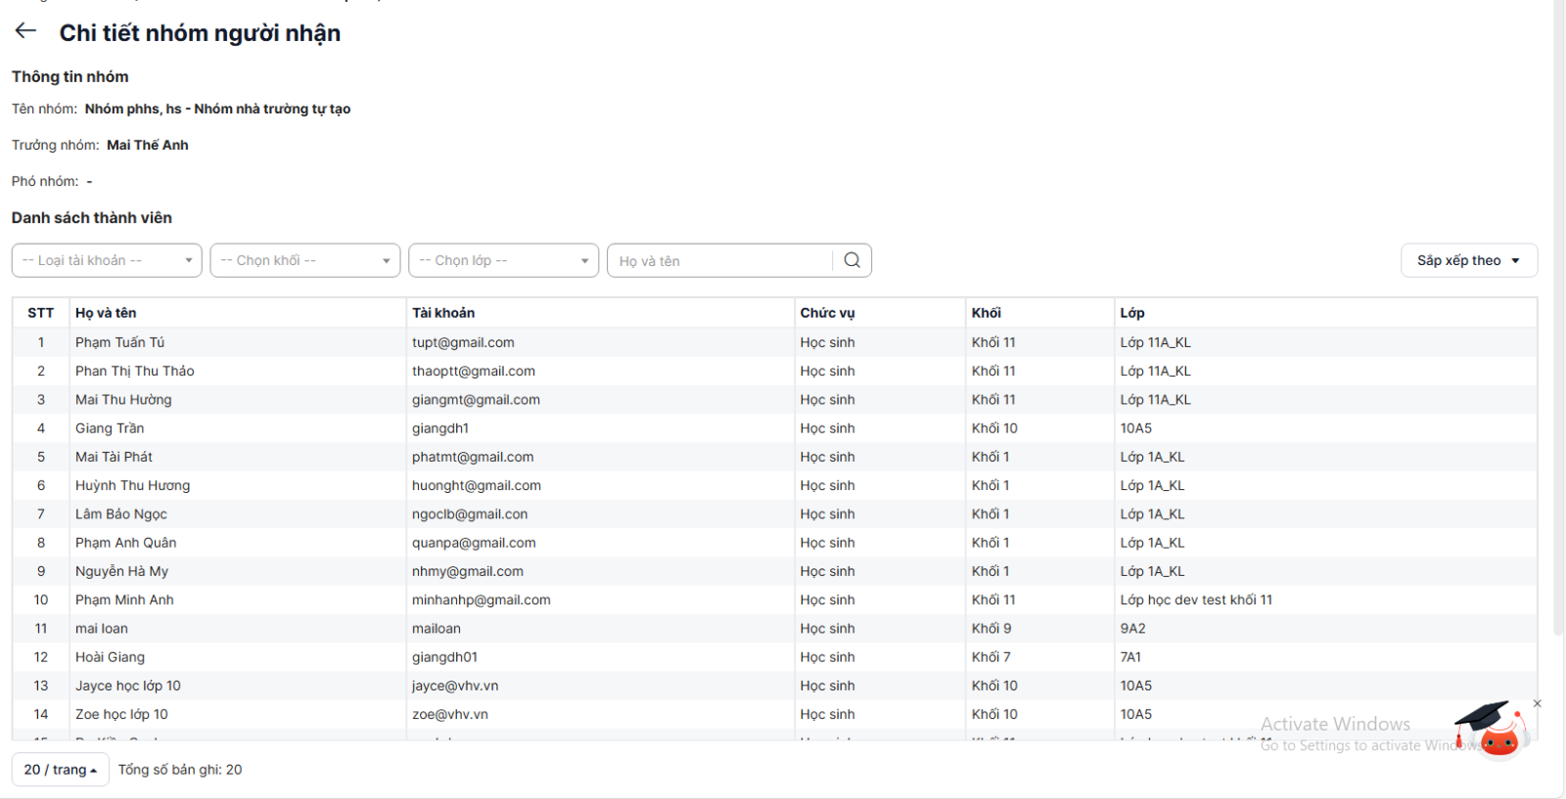Focus the 'Họ và tên' search field

[720, 261]
